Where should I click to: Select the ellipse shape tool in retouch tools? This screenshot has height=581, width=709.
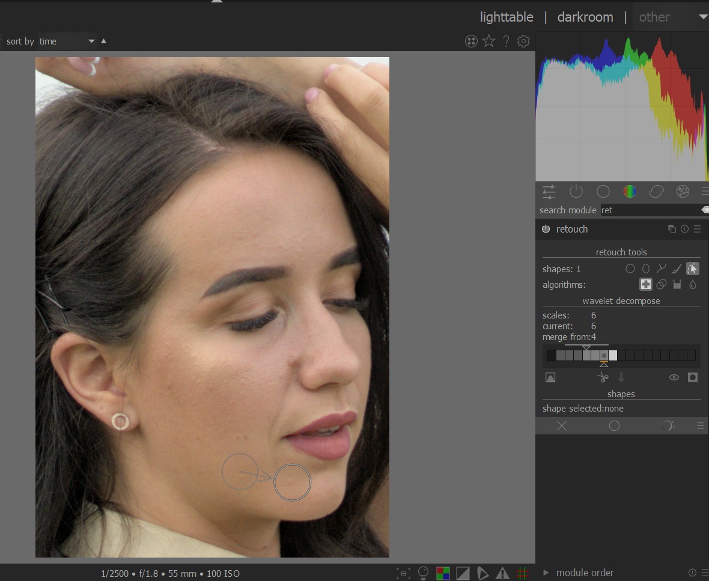[646, 269]
